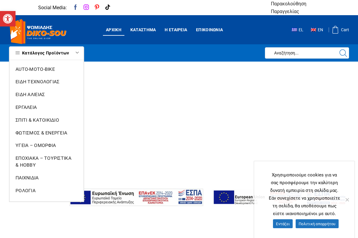Open the accessibility tools icon
Viewport: 358px width, 238px height.
pyautogui.click(x=7, y=19)
